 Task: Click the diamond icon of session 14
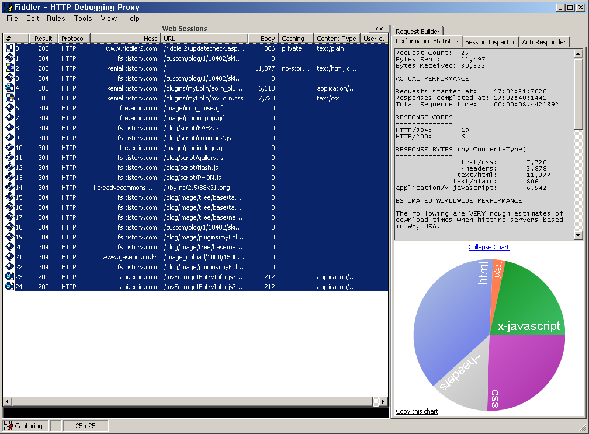10,188
